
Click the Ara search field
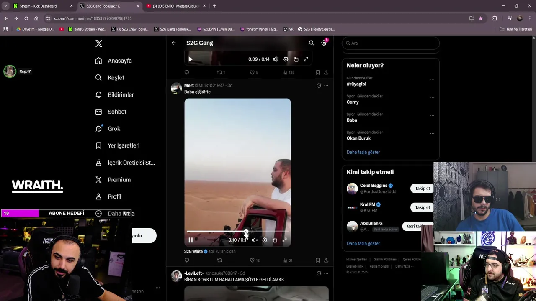(x=391, y=43)
